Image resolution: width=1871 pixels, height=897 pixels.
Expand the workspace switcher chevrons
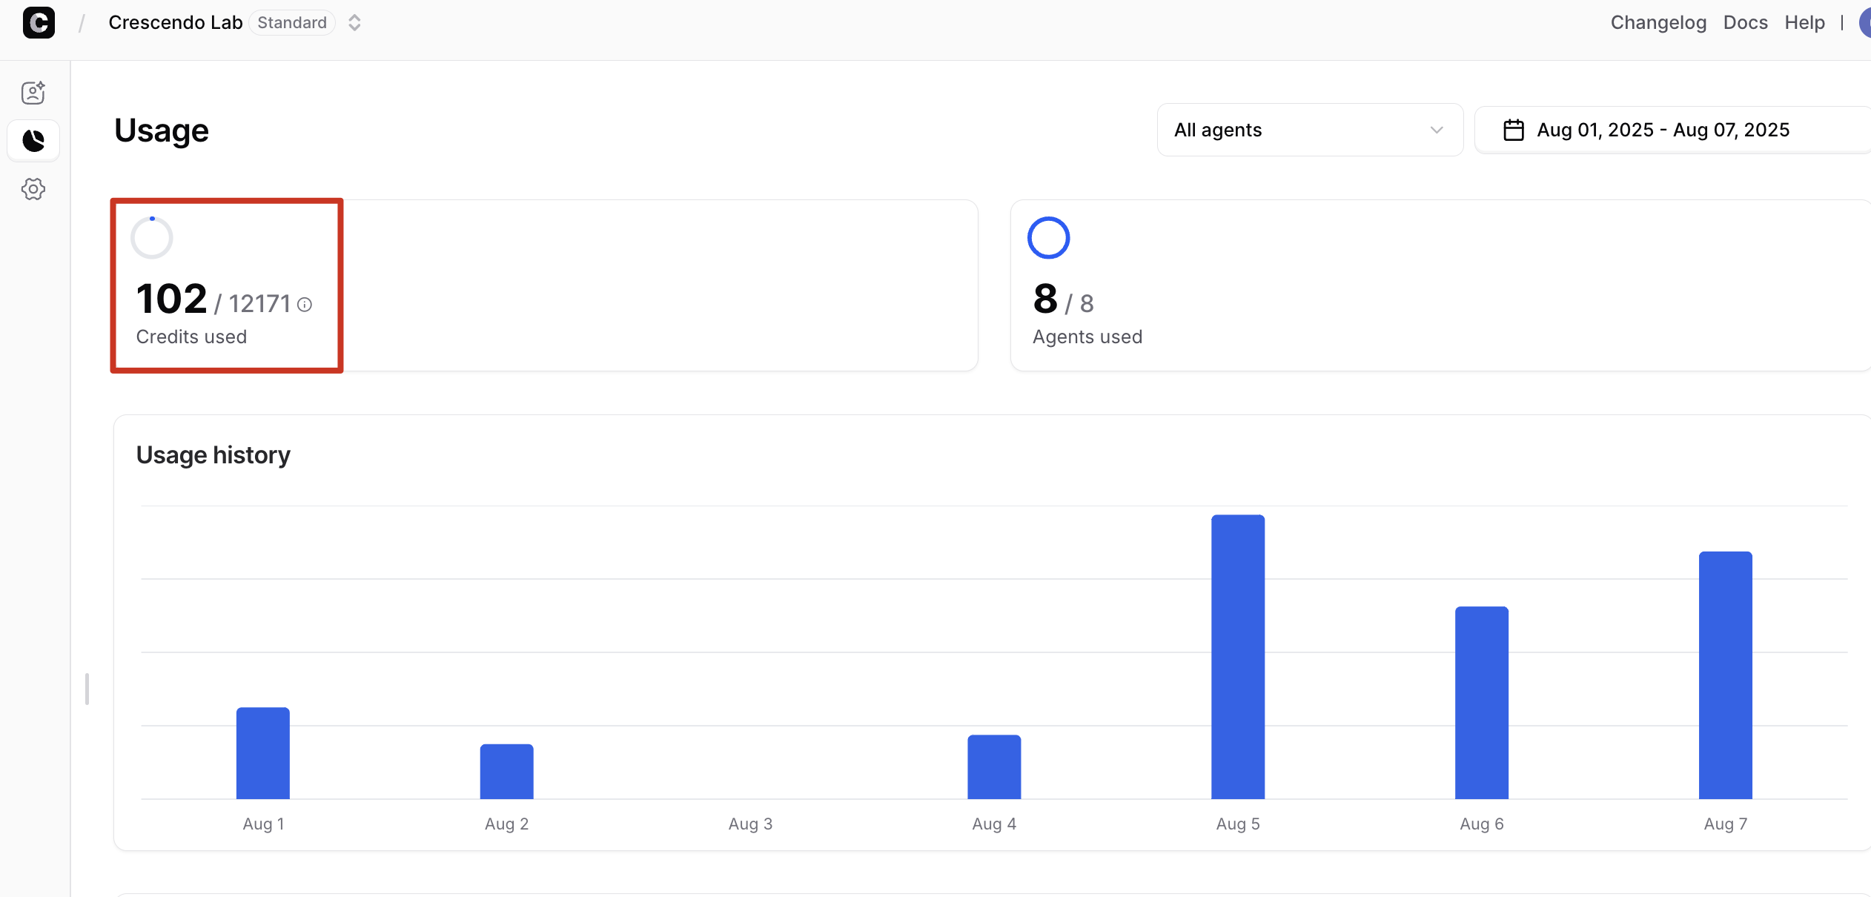click(354, 23)
